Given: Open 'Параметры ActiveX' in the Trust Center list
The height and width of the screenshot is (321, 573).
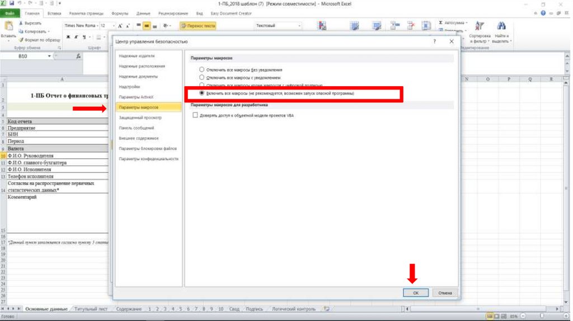Looking at the screenshot, I should (x=133, y=97).
